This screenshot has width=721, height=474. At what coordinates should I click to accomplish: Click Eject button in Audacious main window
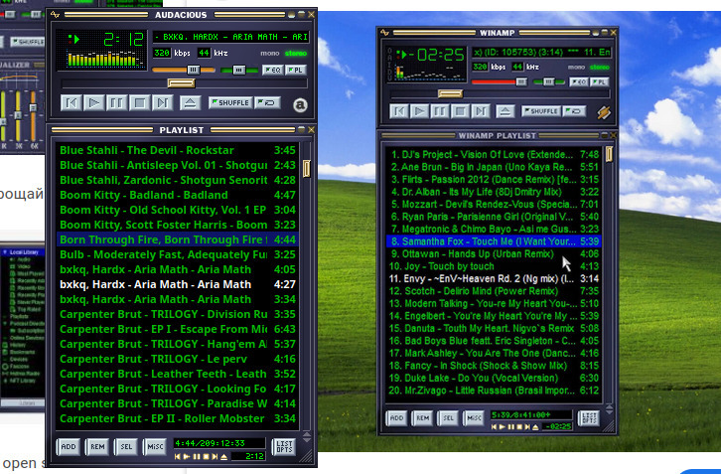tap(190, 102)
